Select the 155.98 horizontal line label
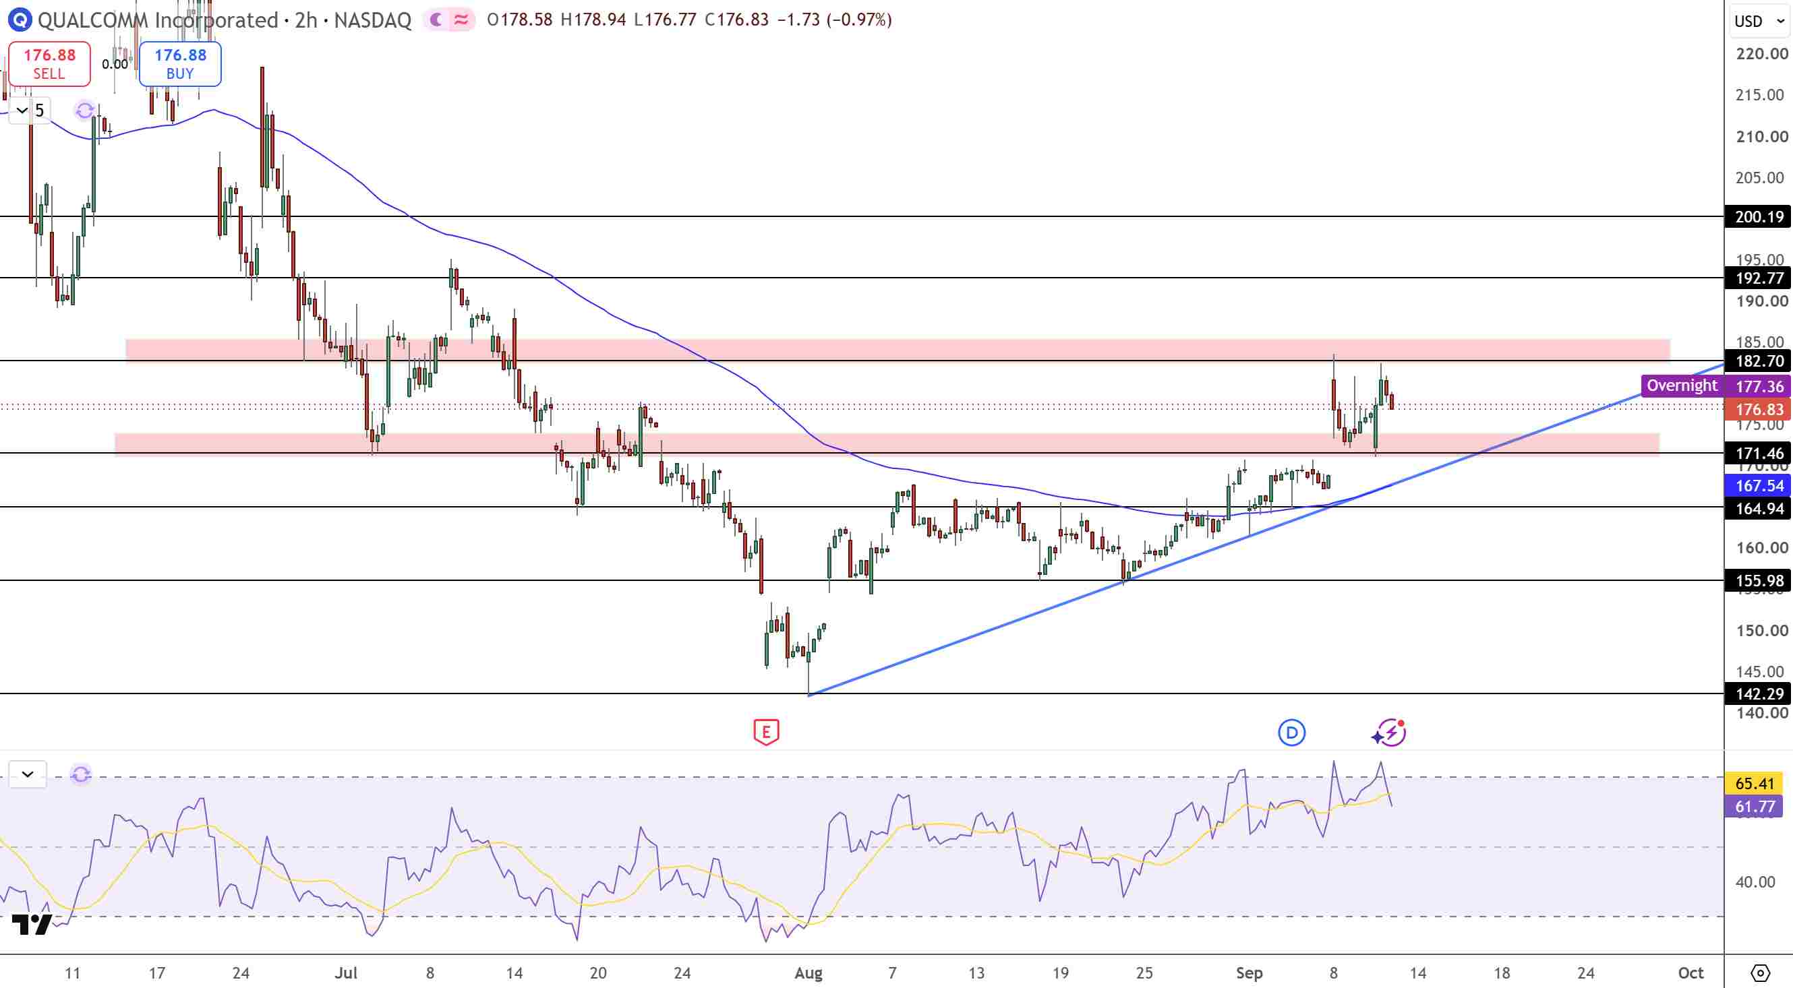Screen dimensions: 1793x988 [x=1758, y=581]
